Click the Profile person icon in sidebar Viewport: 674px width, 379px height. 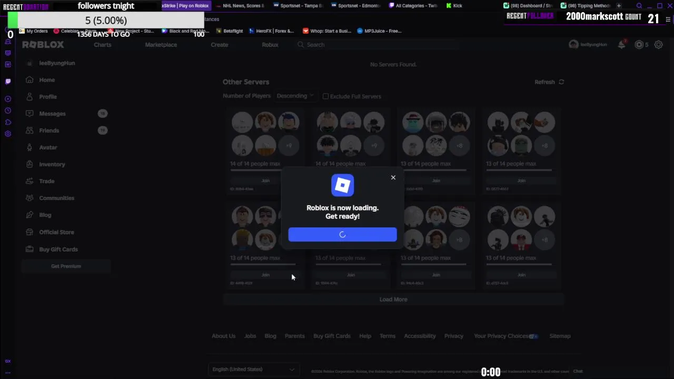pos(29,97)
